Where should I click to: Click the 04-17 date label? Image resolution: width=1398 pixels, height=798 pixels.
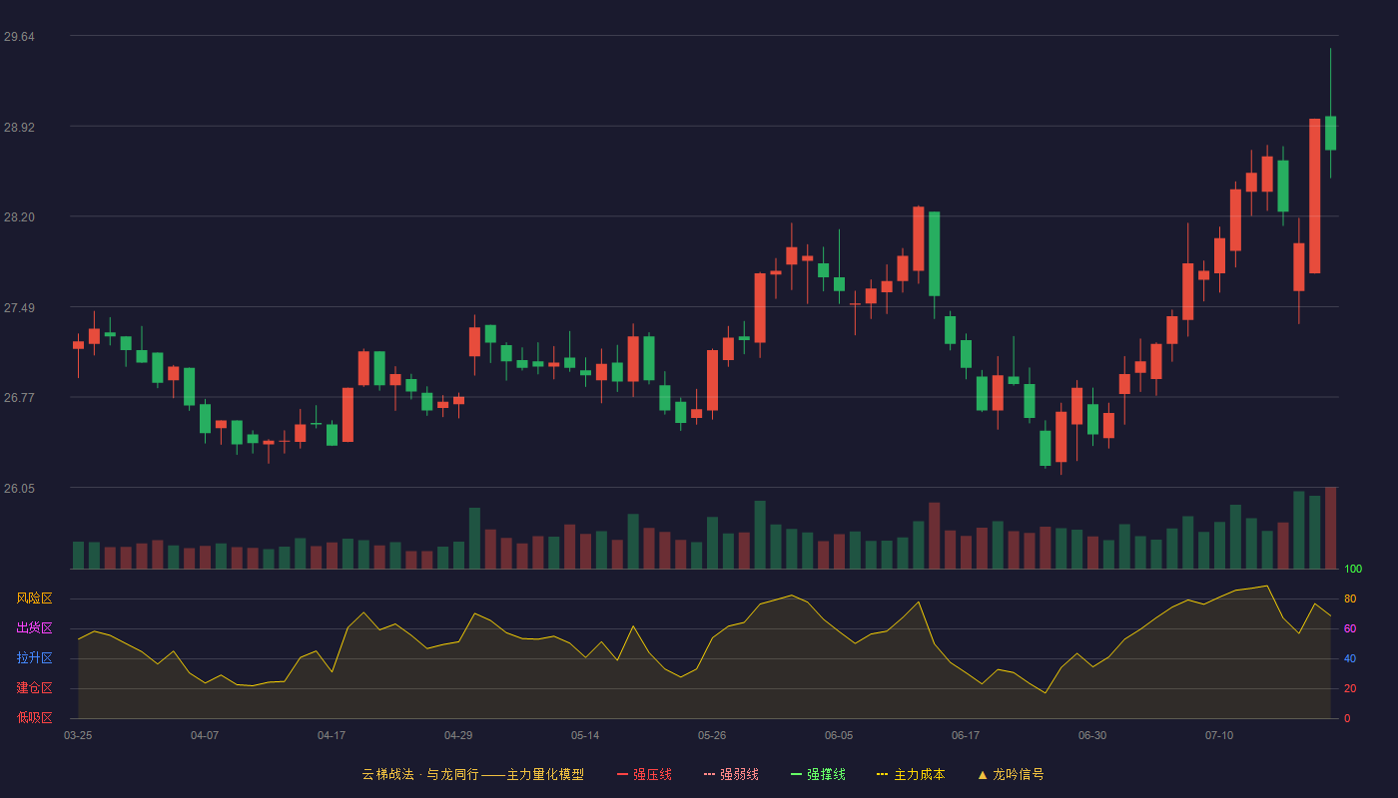point(332,735)
